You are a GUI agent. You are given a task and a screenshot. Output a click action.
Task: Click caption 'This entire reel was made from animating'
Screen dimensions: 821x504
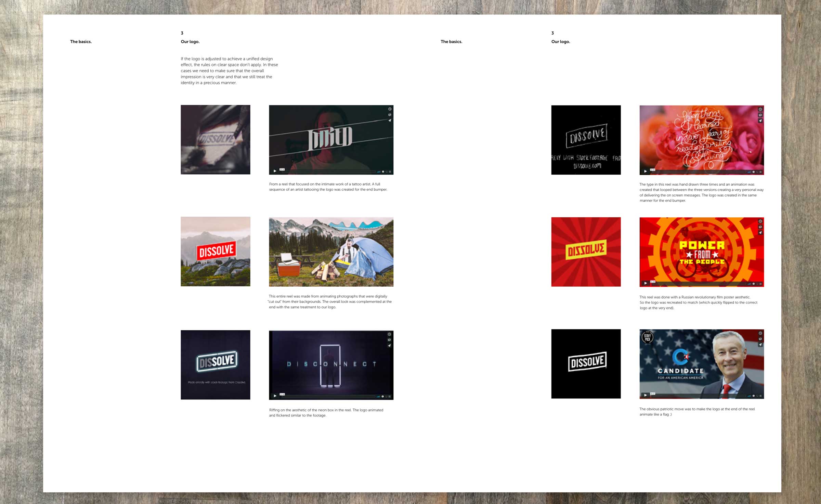(330, 302)
